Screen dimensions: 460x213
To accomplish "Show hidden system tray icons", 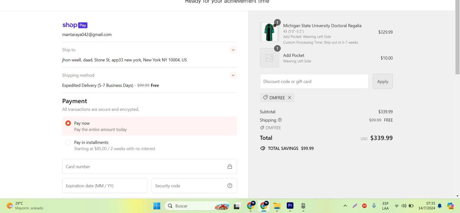I will 345,206.
